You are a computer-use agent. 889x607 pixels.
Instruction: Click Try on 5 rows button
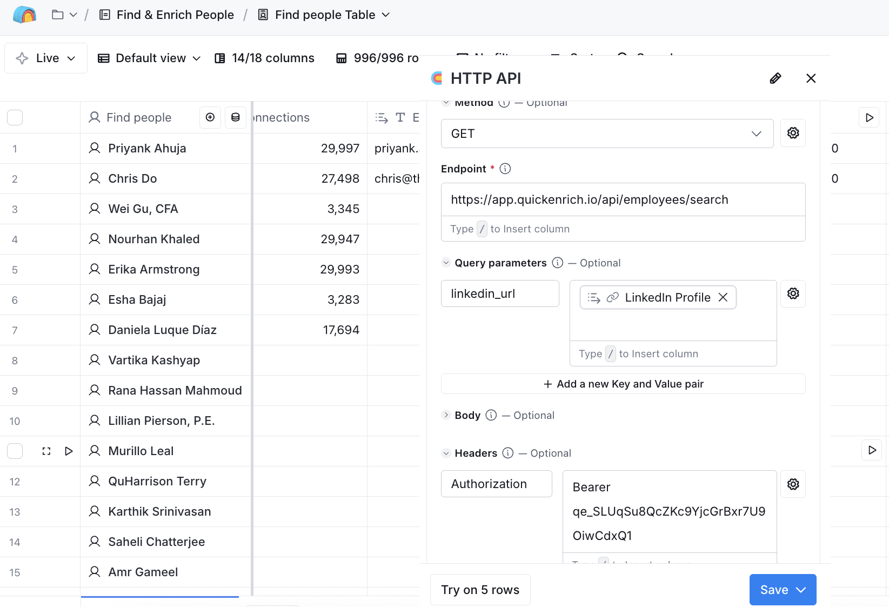480,590
